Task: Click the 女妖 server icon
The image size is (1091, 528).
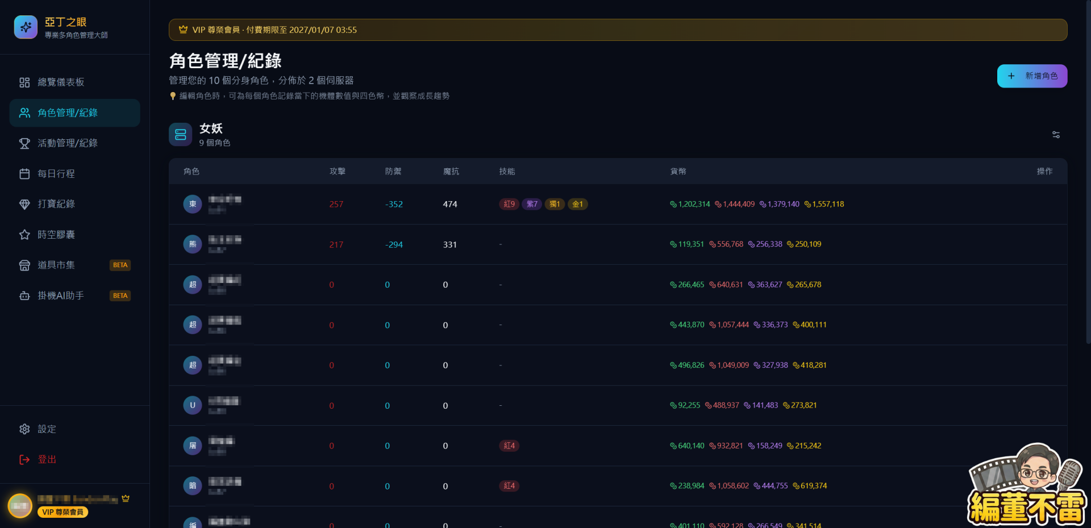Action: (181, 135)
